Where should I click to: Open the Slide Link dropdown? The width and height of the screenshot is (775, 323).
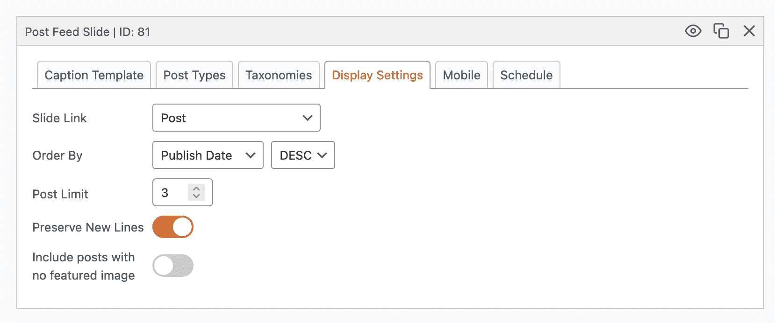click(236, 118)
